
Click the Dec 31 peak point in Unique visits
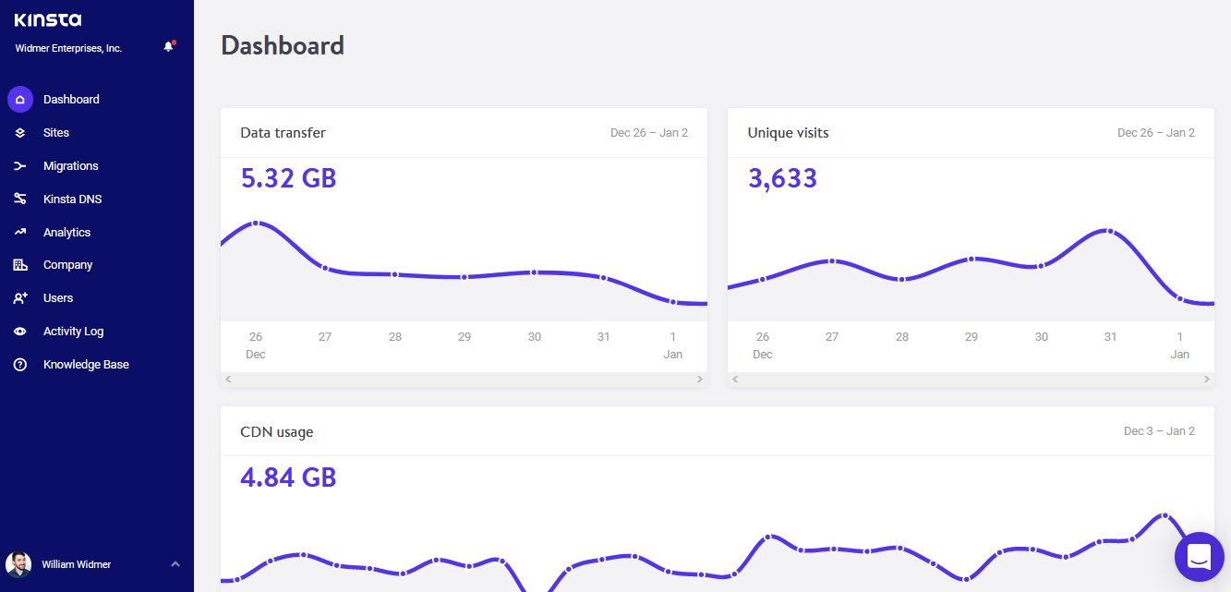[1110, 231]
